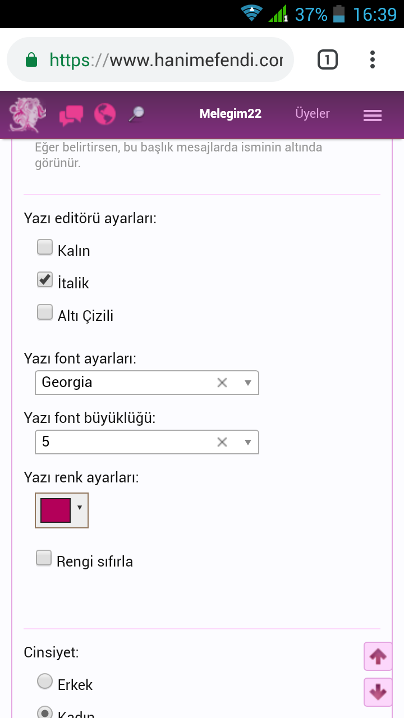Open the magnifier search icon
This screenshot has width=404, height=718.
(136, 114)
